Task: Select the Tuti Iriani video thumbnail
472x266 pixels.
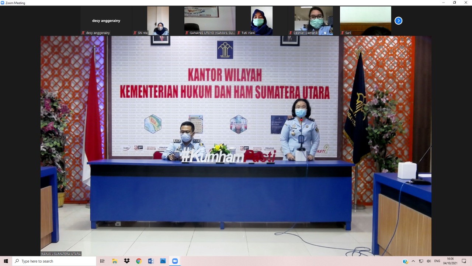Action: pos(261,21)
